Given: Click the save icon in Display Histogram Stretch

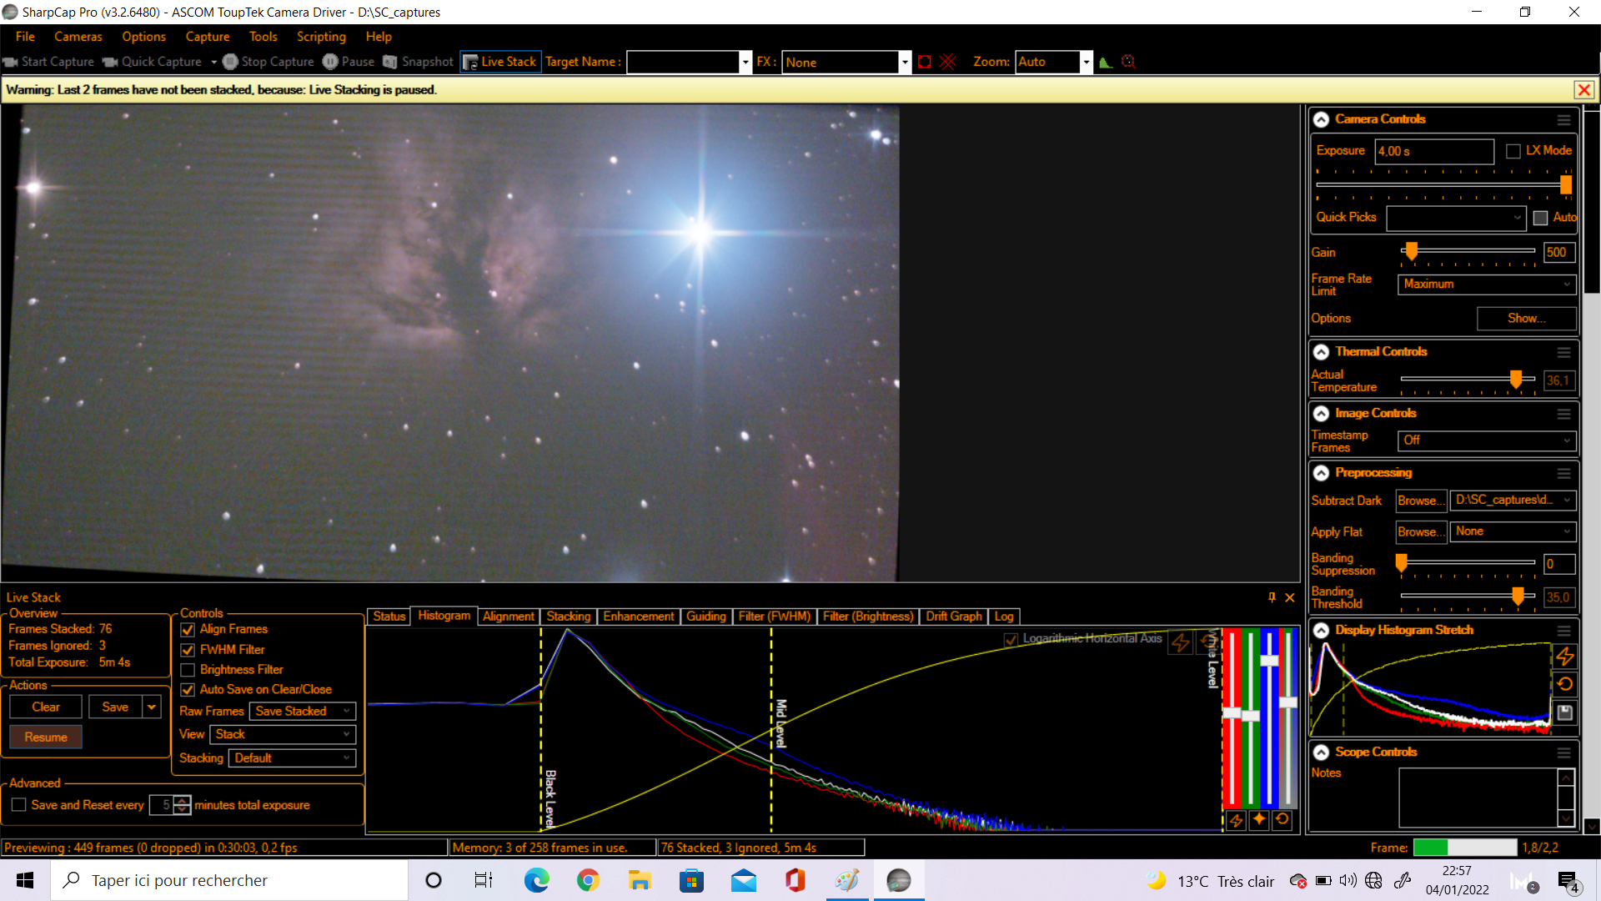Looking at the screenshot, I should (1565, 712).
